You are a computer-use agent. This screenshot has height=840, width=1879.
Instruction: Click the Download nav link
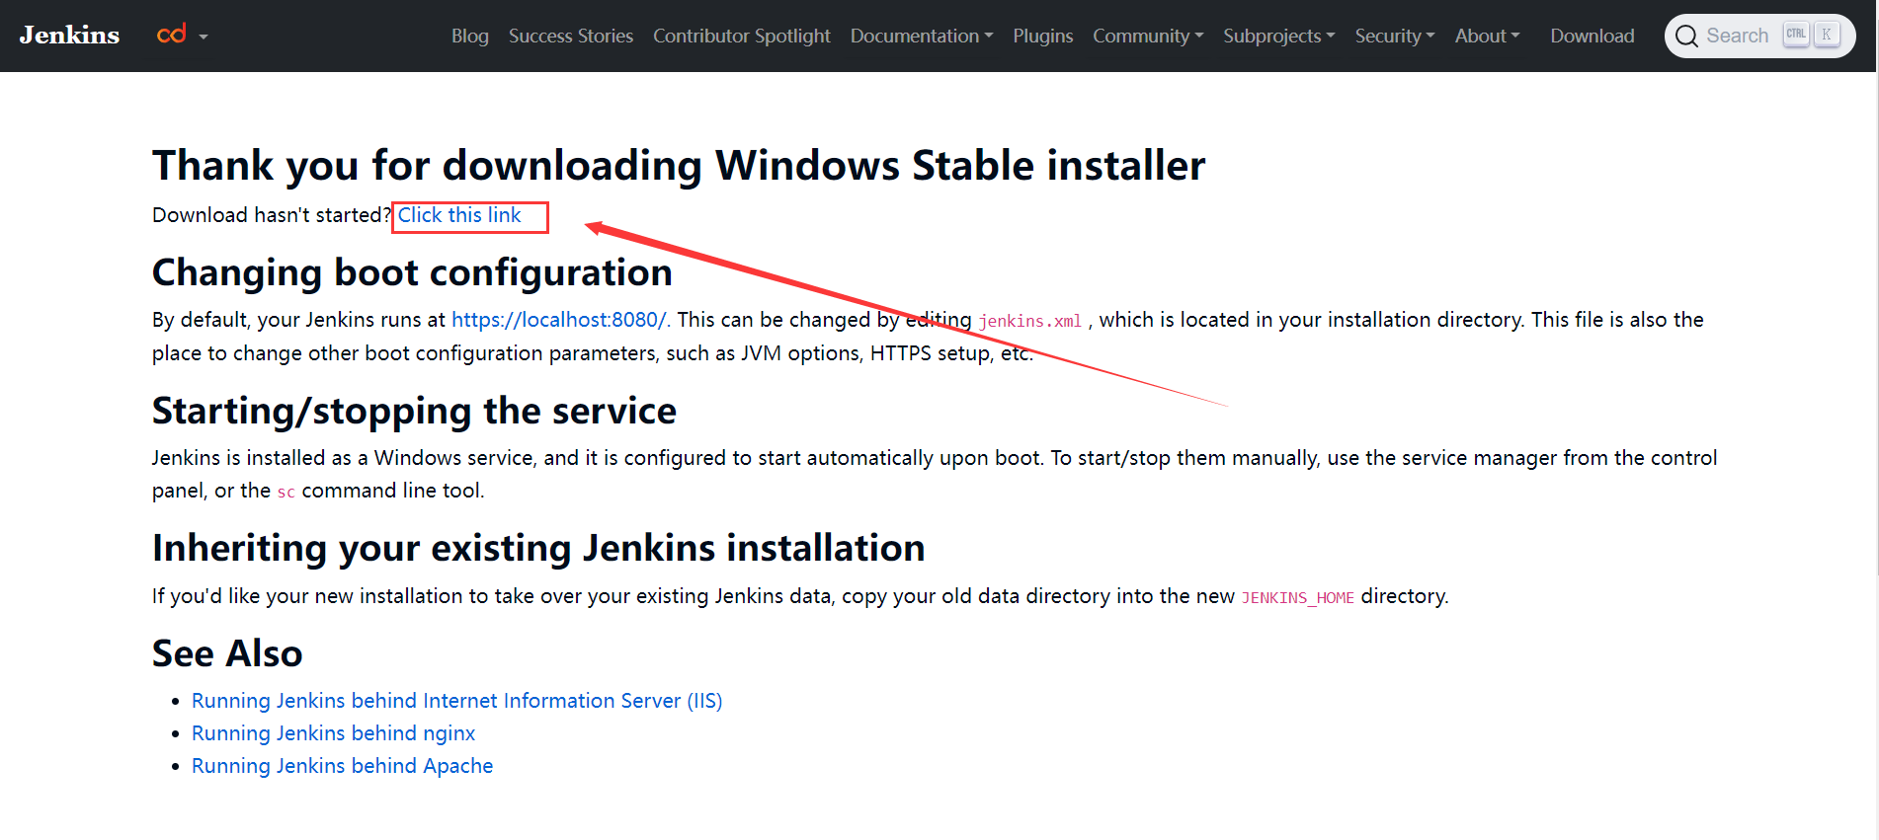1593,36
